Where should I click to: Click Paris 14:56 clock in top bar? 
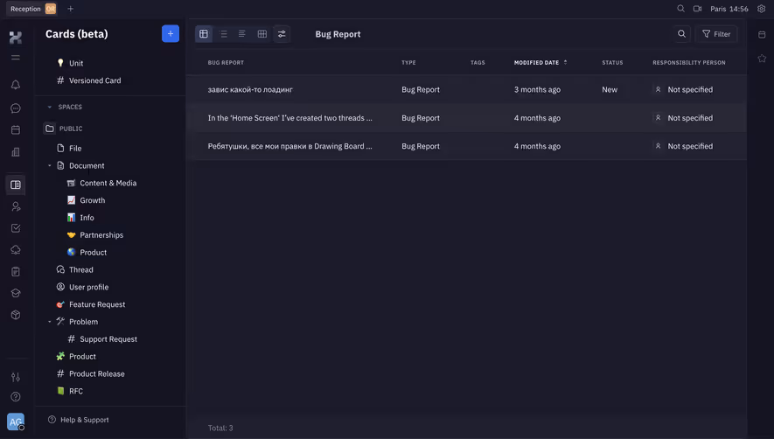pos(729,9)
